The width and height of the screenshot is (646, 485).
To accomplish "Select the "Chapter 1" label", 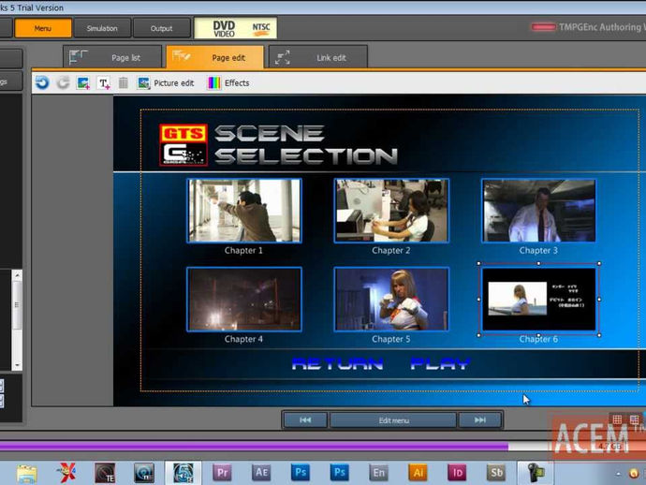I will (x=243, y=251).
